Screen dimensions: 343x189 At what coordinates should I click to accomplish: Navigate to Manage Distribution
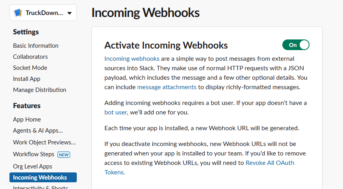coord(39,90)
